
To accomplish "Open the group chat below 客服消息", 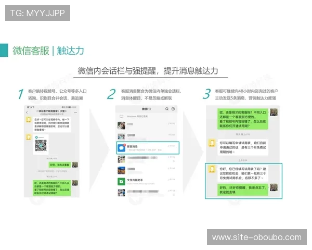I will pos(147,159).
